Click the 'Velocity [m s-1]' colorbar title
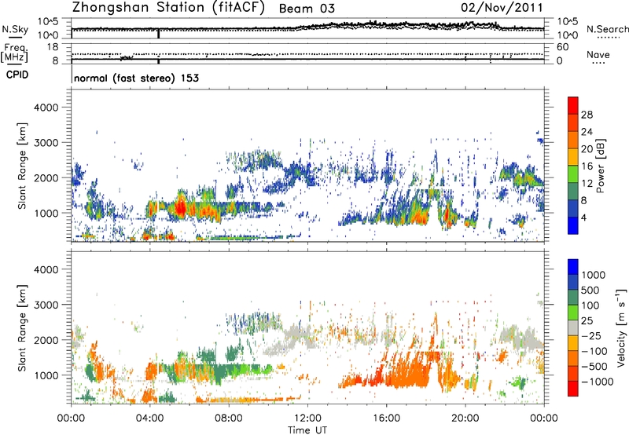This screenshot has width=629, height=435. pyautogui.click(x=621, y=327)
